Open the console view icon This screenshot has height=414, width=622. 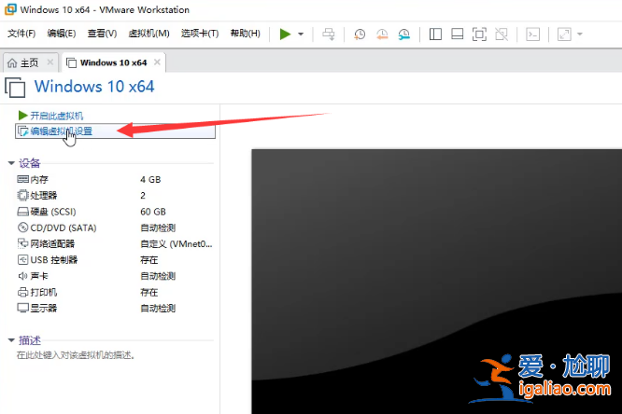532,34
